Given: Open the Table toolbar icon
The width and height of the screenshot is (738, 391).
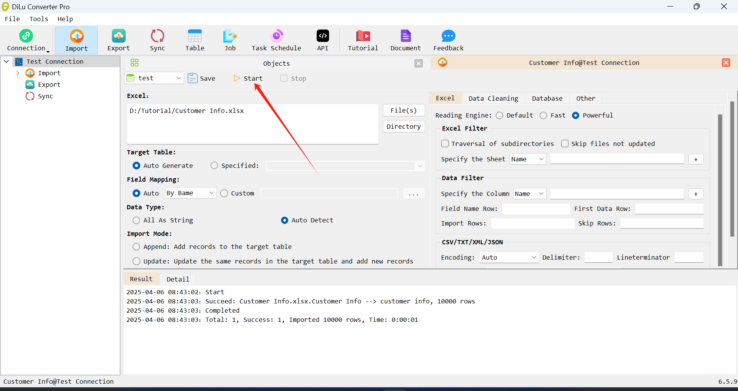Looking at the screenshot, I should (195, 36).
